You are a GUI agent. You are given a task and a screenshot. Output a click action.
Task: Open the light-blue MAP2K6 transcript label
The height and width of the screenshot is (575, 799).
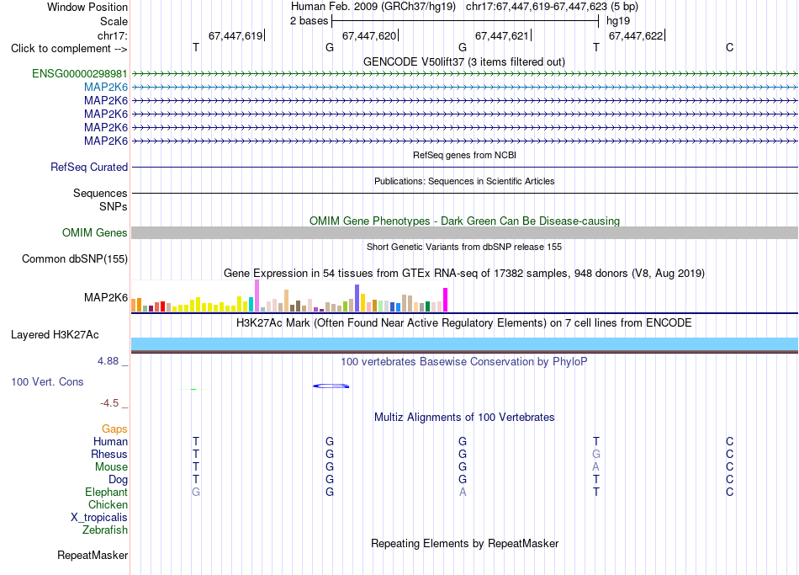coord(106,88)
